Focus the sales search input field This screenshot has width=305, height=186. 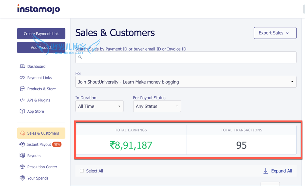pos(186,57)
